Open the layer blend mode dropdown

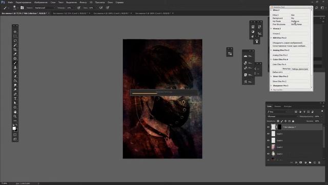[x=282, y=117]
